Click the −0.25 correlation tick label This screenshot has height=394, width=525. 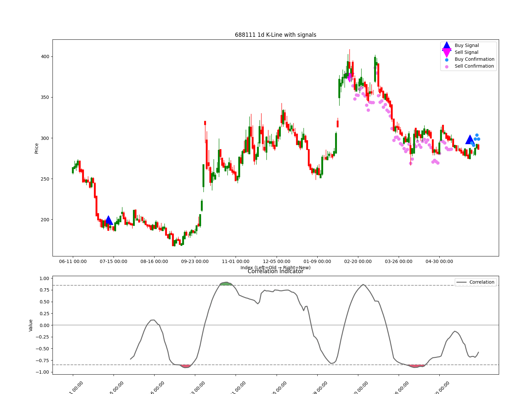(x=43, y=337)
